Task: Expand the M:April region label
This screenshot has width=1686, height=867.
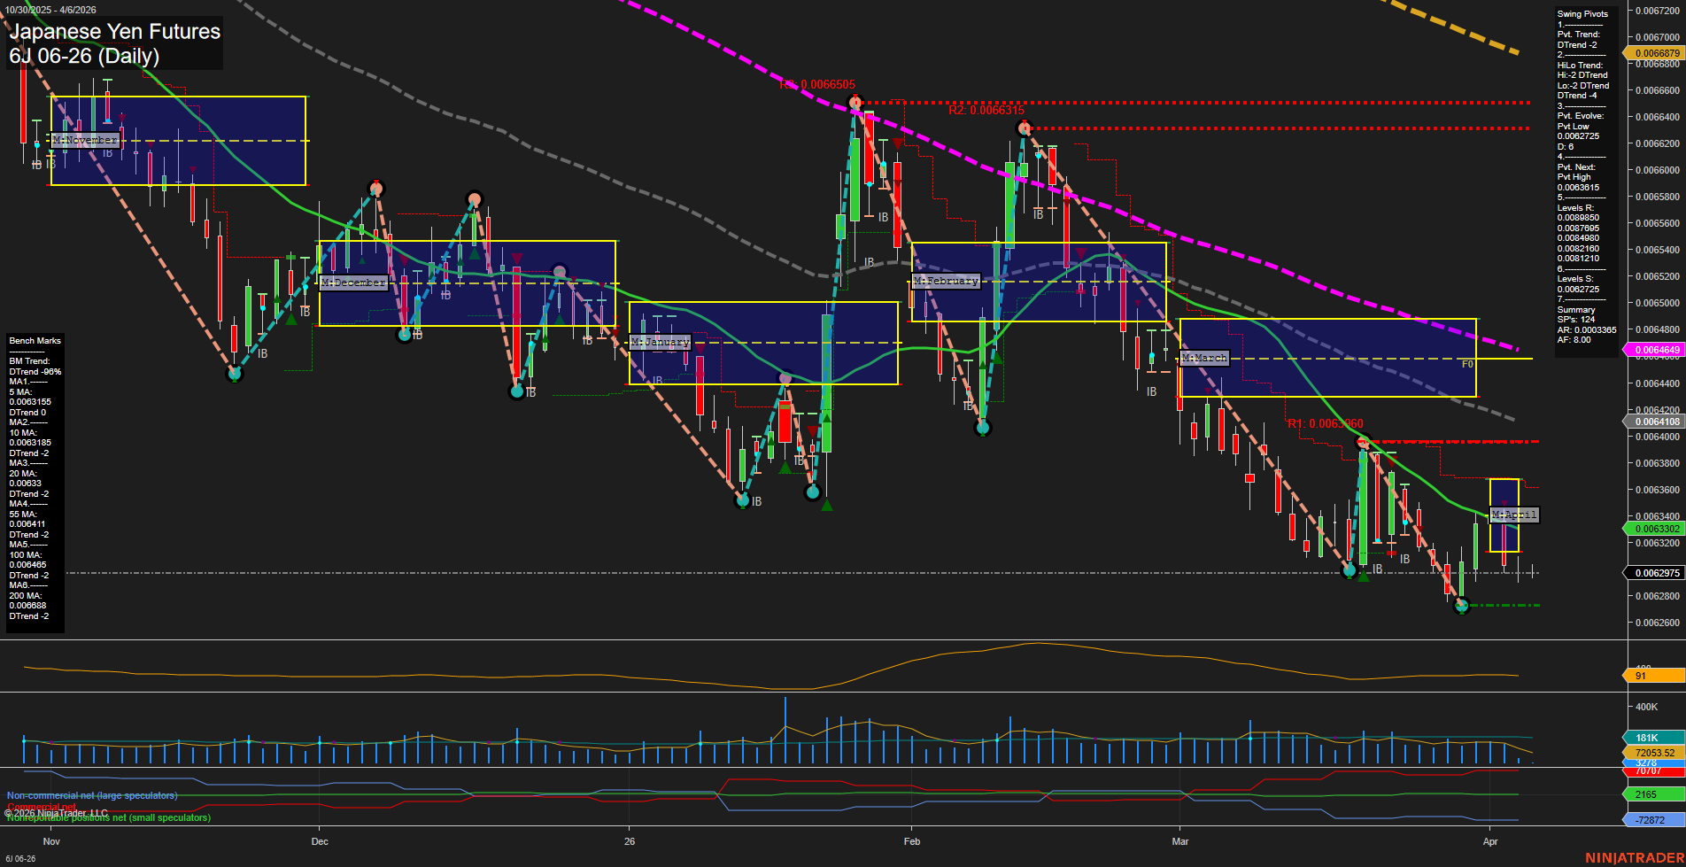Action: pos(1514,515)
